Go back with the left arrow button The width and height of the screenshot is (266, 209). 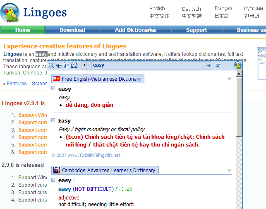coord(84,65)
